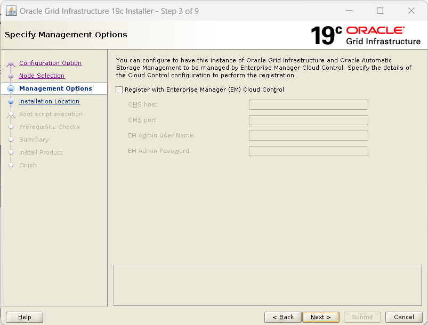This screenshot has height=325, width=428.
Task: Click the disabled Submit button
Action: pyautogui.click(x=362, y=317)
